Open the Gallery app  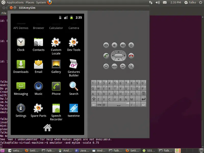pos(56,67)
